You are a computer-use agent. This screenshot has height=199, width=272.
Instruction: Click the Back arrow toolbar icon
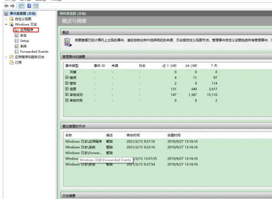[6, 6]
